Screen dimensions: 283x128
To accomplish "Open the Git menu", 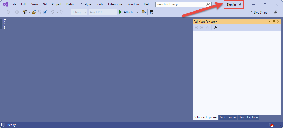I will [x=45, y=4].
